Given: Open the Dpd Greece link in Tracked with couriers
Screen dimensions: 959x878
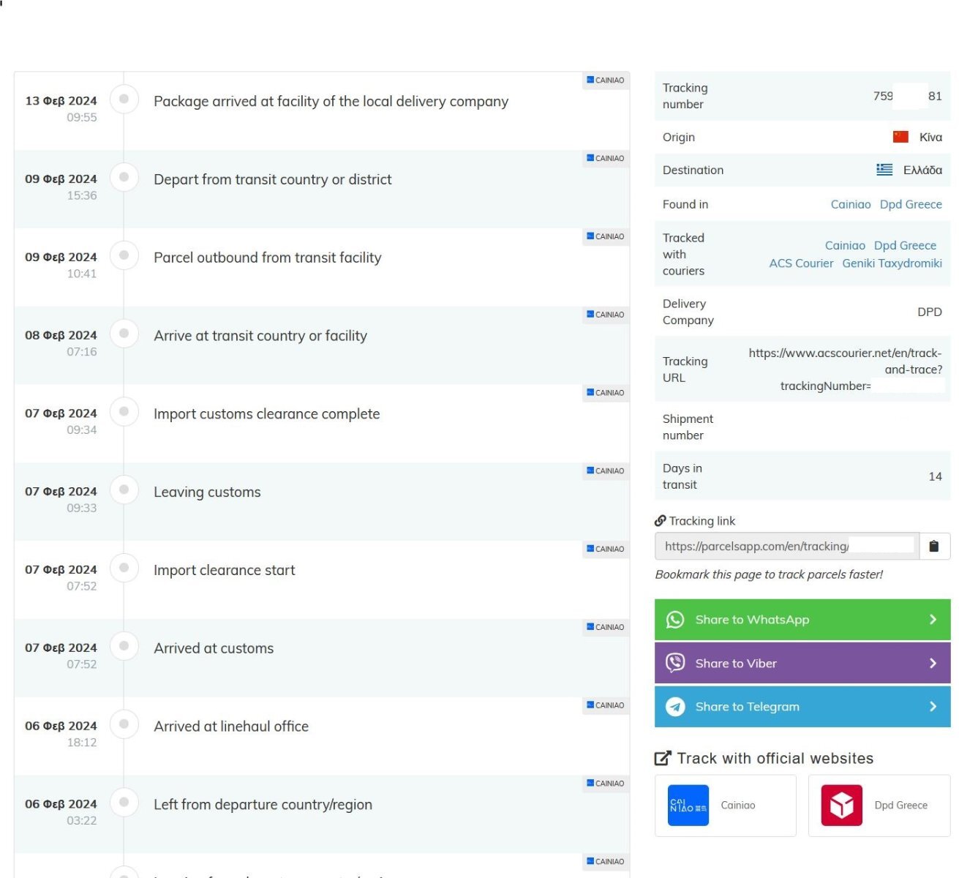Looking at the screenshot, I should click(x=905, y=245).
